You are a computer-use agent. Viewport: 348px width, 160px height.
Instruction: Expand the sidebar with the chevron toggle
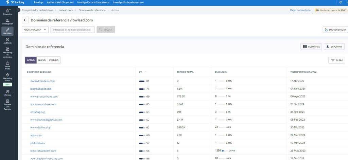(18, 10)
